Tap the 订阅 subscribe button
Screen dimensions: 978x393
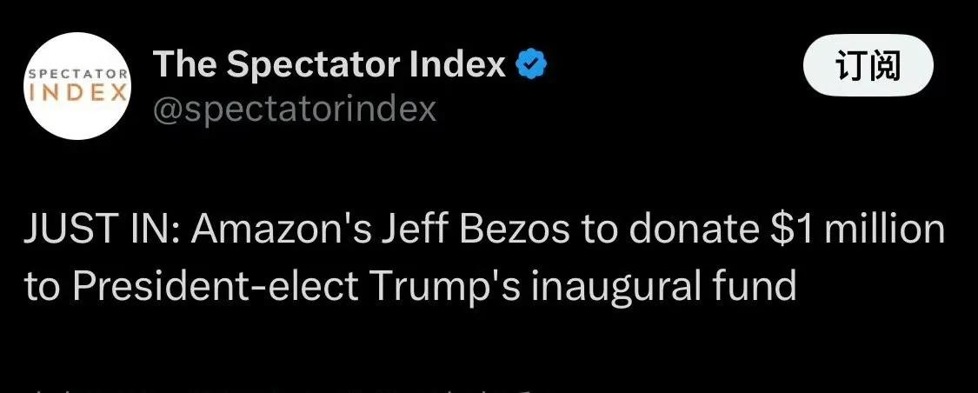pyautogui.click(x=868, y=66)
